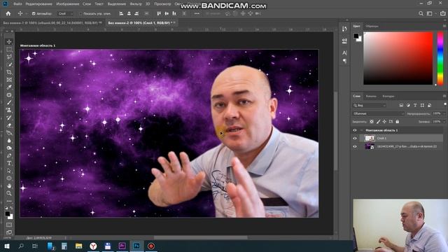Toggle the layer filter on/off switch

[x=445, y=104]
